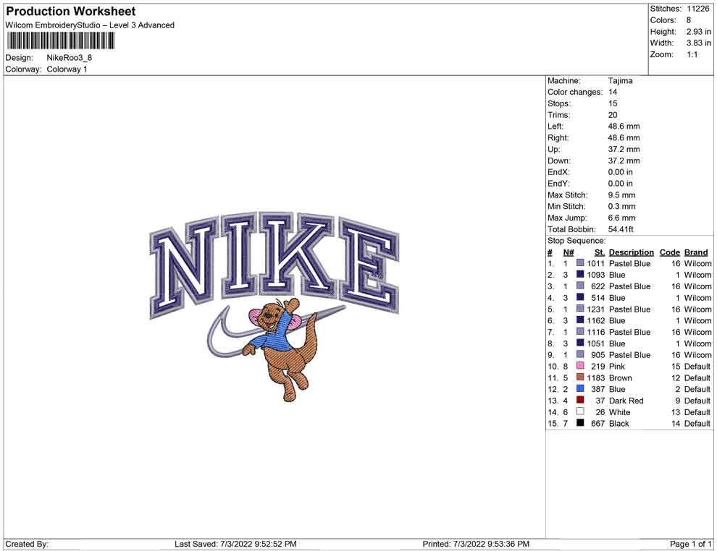This screenshot has width=717, height=551.
Task: Click the stitch count 1162 in row 6
Action: pos(596,320)
